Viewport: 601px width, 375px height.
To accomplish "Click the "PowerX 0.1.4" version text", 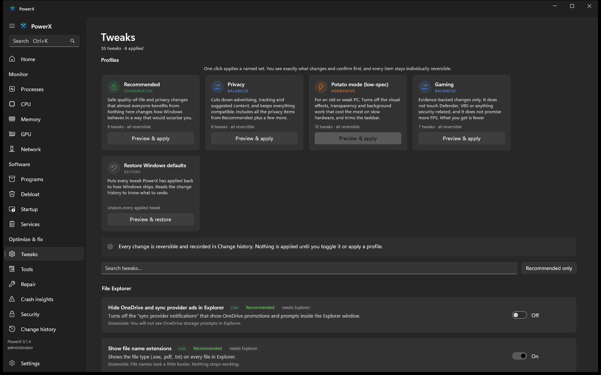I will pos(19,342).
